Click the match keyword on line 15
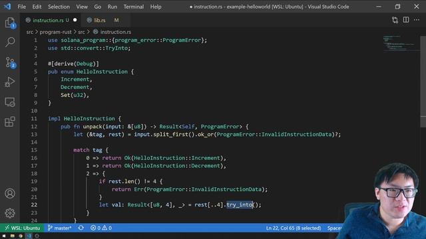 [81, 150]
